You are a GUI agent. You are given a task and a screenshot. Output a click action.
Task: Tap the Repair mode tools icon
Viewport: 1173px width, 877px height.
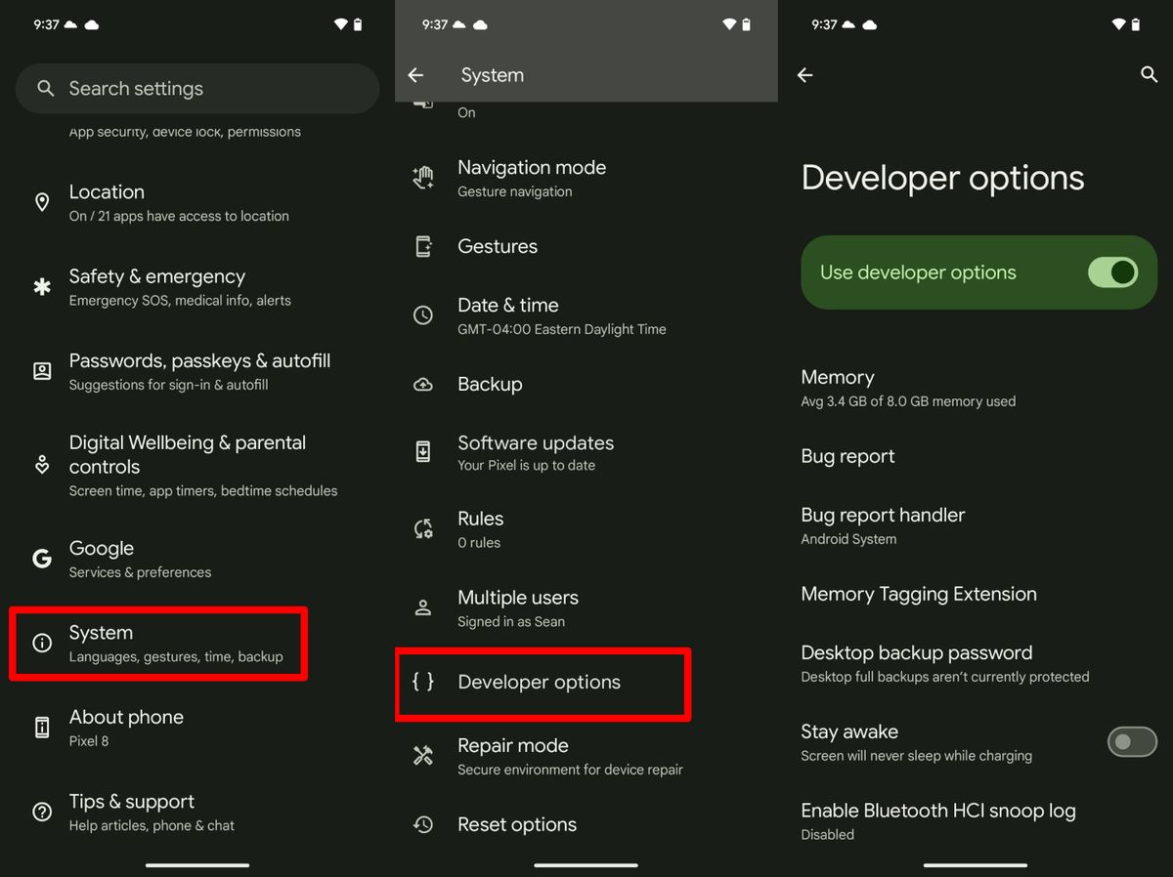pyautogui.click(x=423, y=756)
